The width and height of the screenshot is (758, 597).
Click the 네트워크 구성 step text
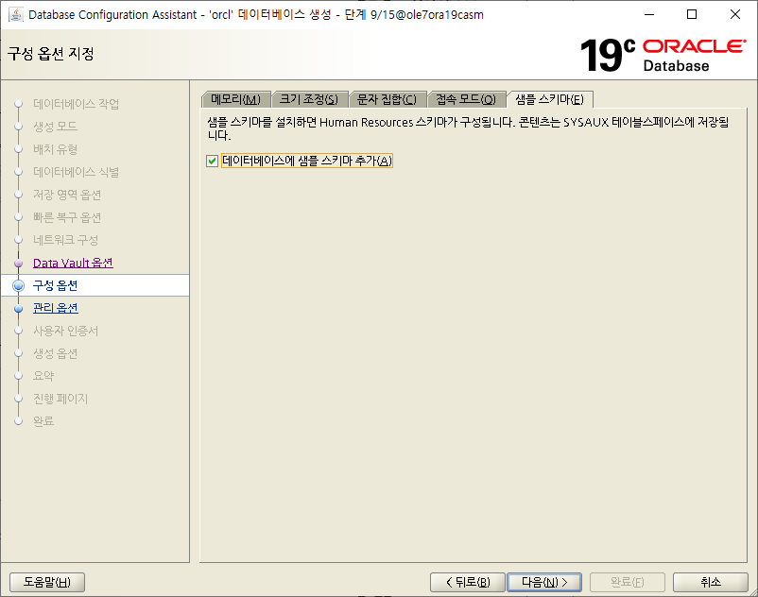point(65,240)
